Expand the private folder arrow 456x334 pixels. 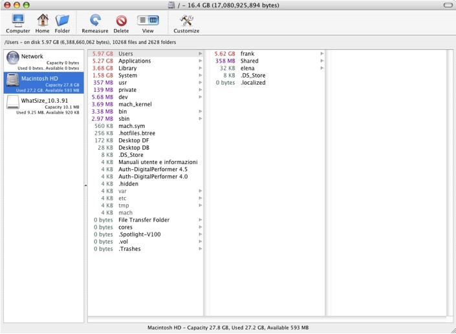pyautogui.click(x=201, y=90)
